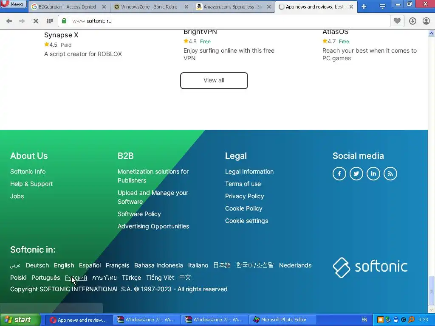Screen dimensions: 435x326
Task: Open the user account icon
Action: point(426,21)
